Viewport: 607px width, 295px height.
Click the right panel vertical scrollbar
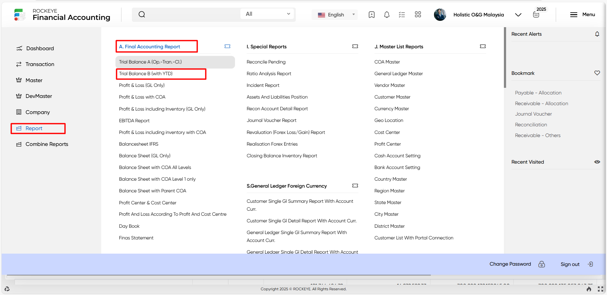click(x=505, y=57)
